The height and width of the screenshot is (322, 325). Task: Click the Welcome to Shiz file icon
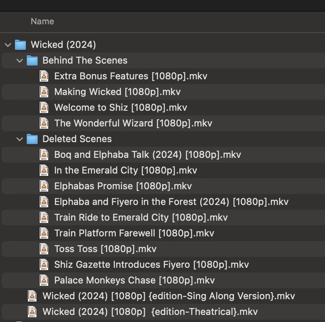click(44, 107)
